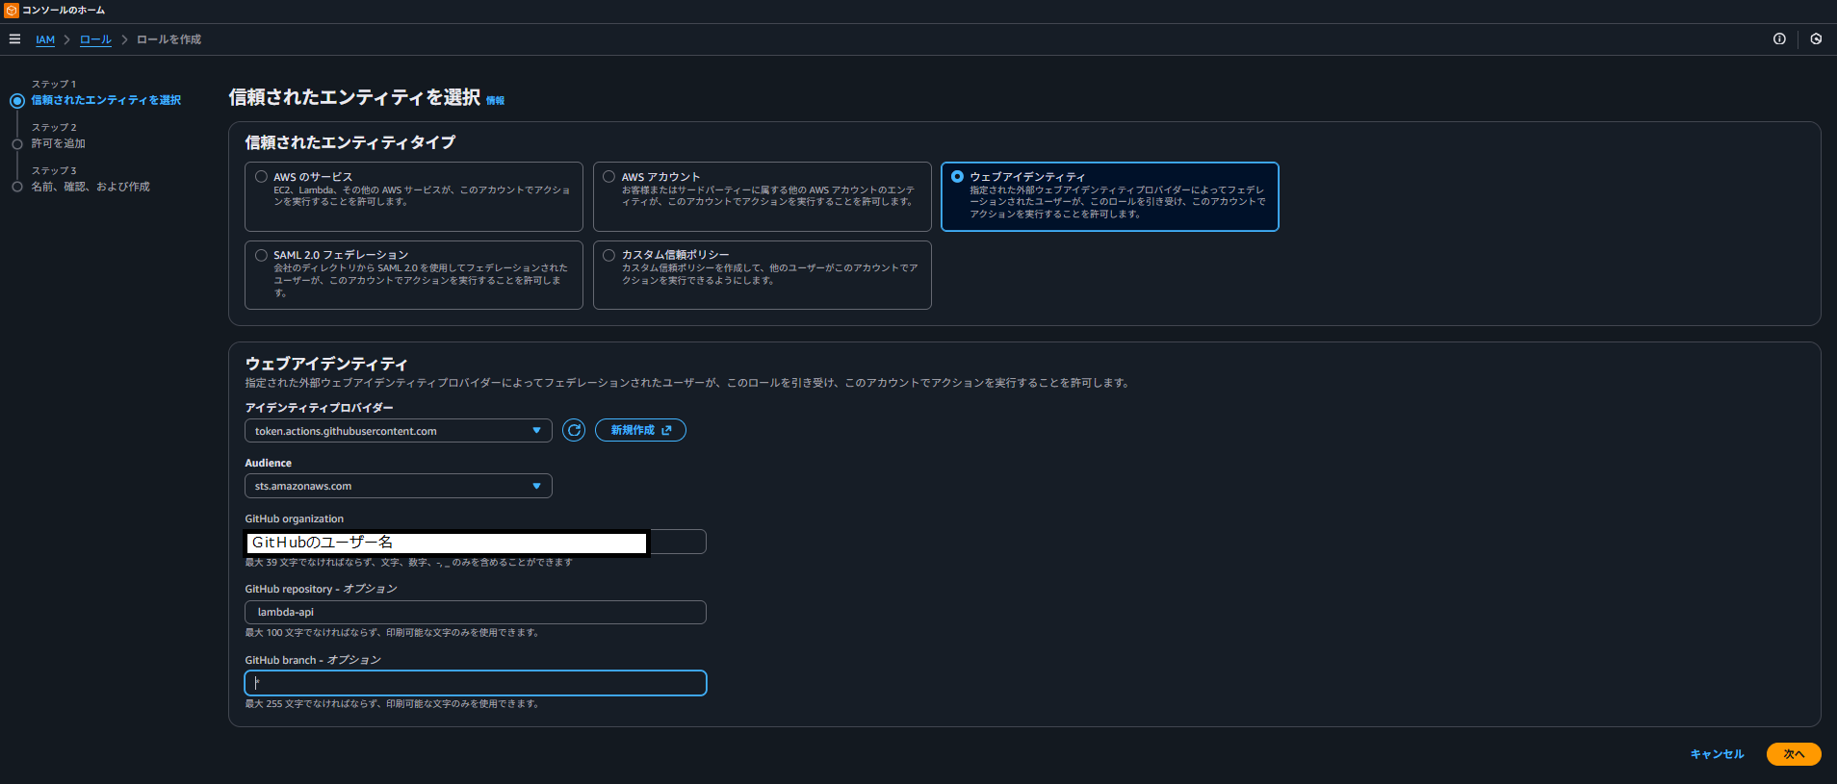Select step 3 名前、確認、および作成
Screen dimensions: 1837x784
click(x=91, y=187)
